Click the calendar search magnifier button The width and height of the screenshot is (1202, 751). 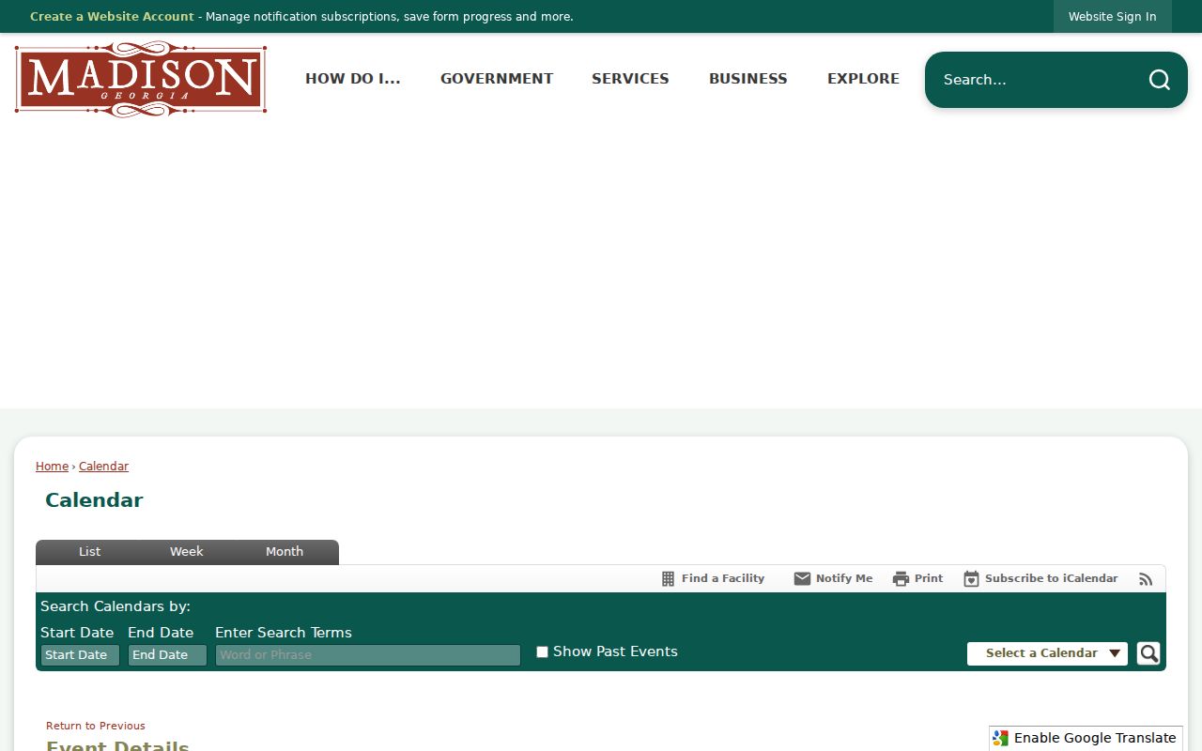coord(1148,653)
